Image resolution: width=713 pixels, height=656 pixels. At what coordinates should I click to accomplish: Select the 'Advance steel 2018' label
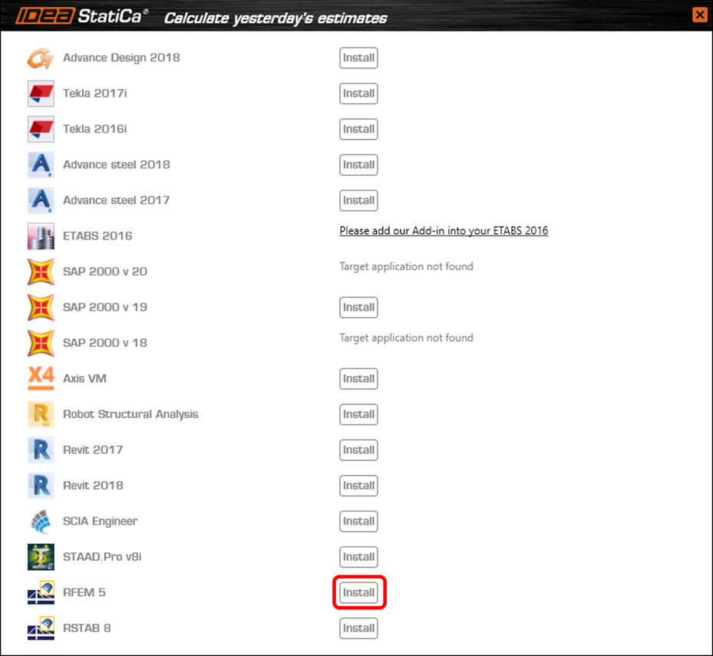point(117,164)
